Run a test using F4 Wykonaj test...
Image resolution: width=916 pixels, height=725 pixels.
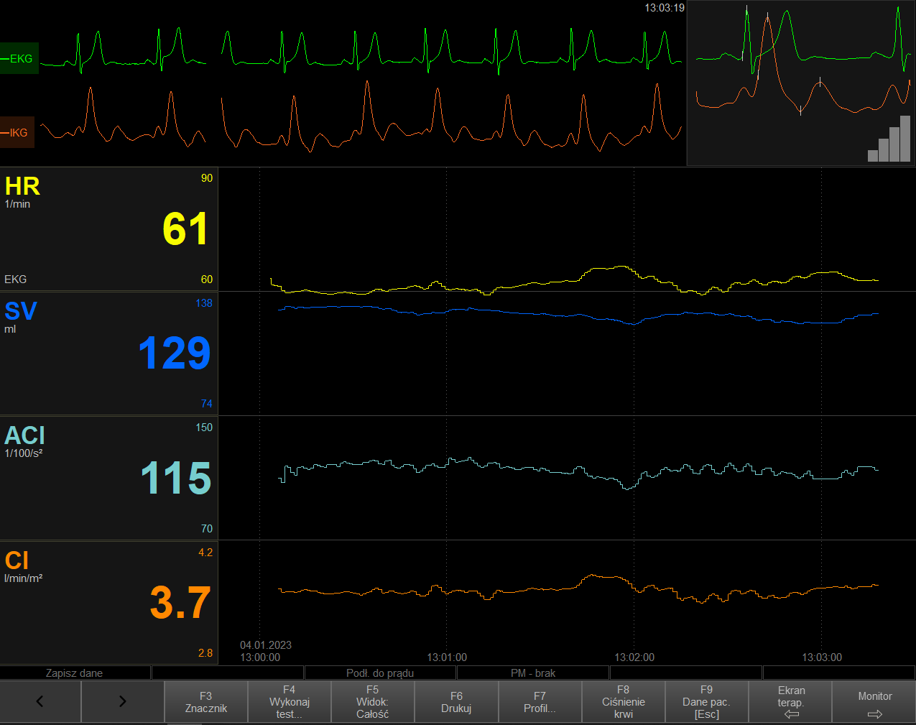[290, 702]
